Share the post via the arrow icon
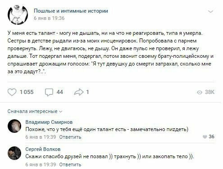The height and width of the screenshot is (169, 223). [79, 92]
